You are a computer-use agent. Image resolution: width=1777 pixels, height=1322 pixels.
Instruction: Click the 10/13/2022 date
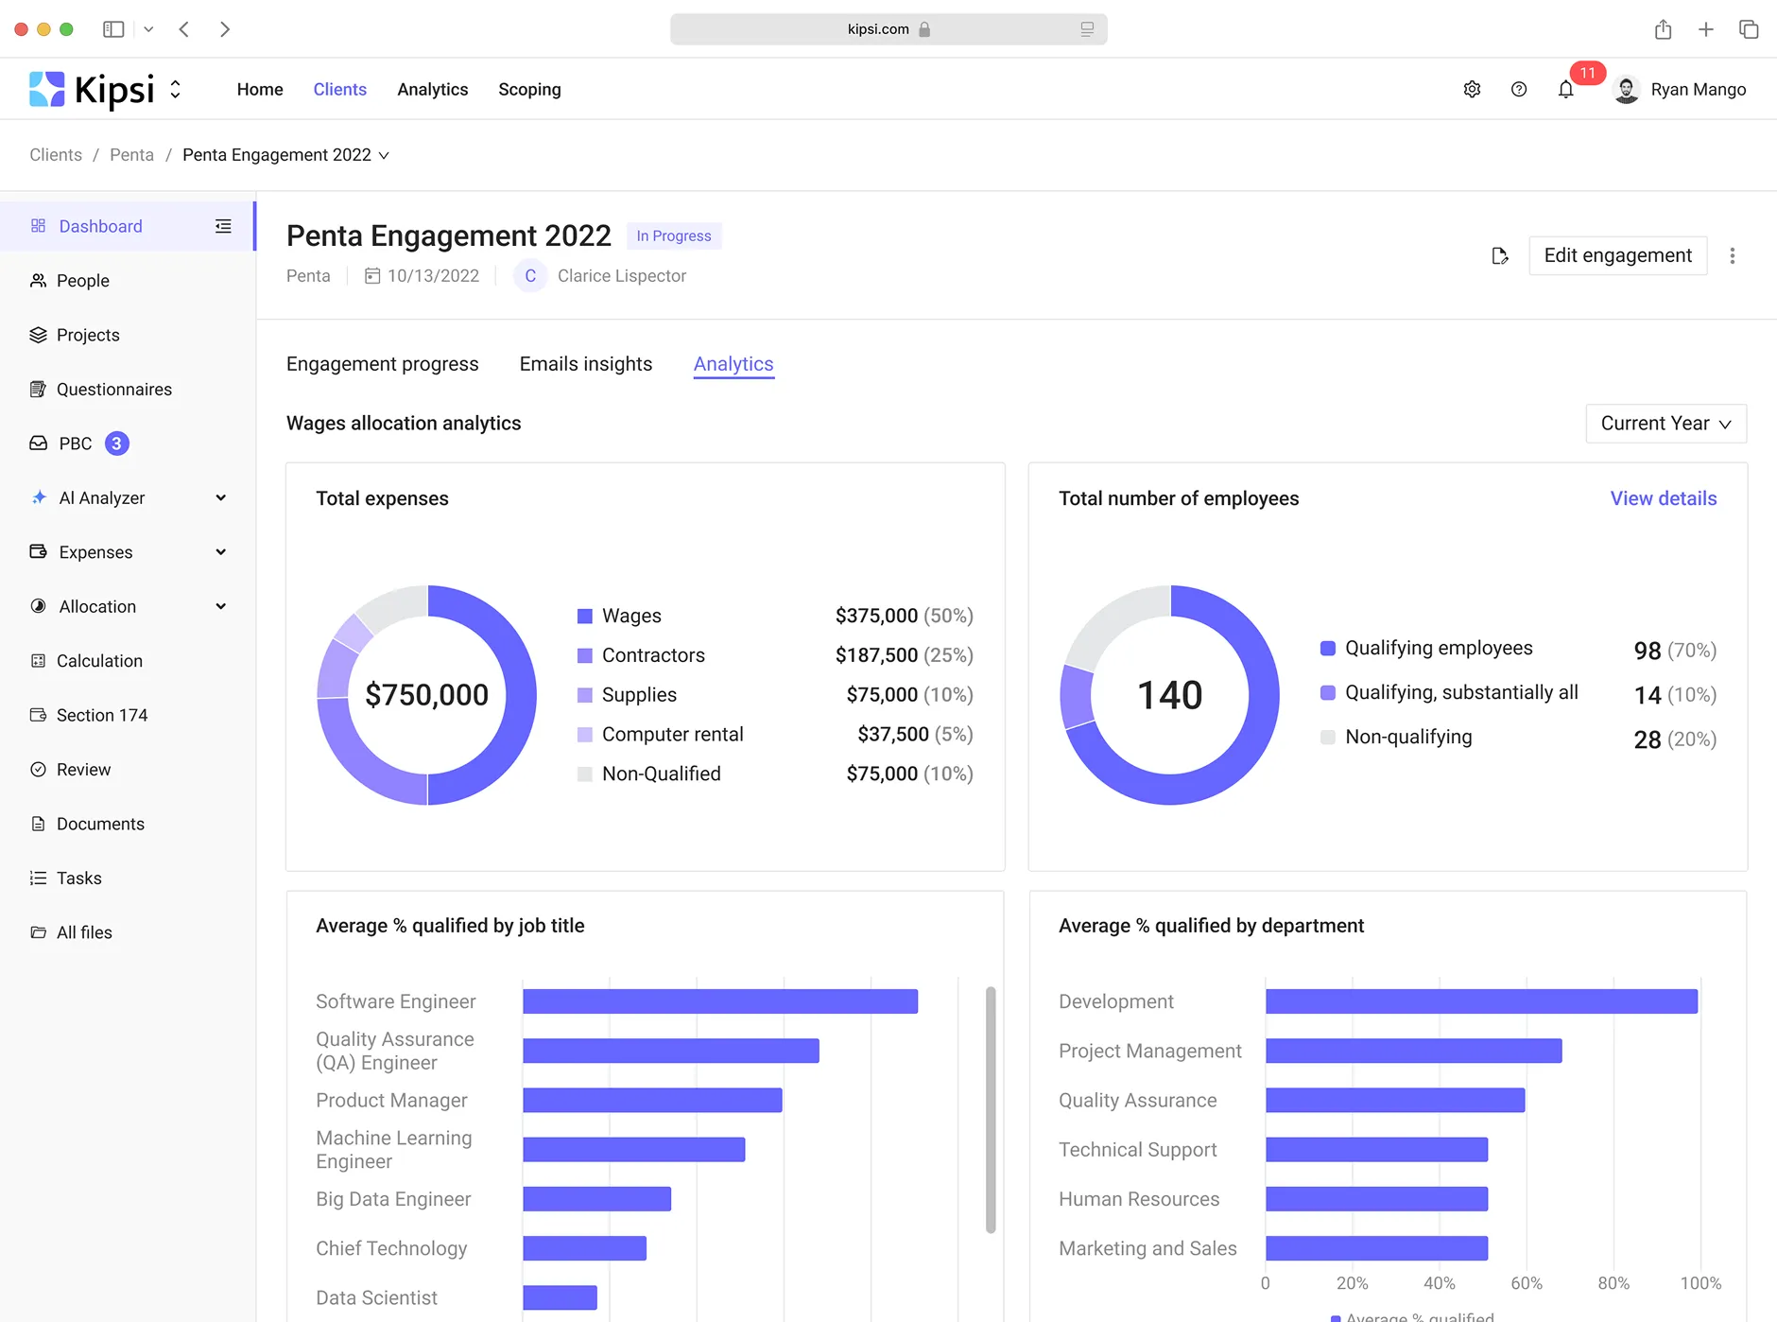click(x=433, y=276)
